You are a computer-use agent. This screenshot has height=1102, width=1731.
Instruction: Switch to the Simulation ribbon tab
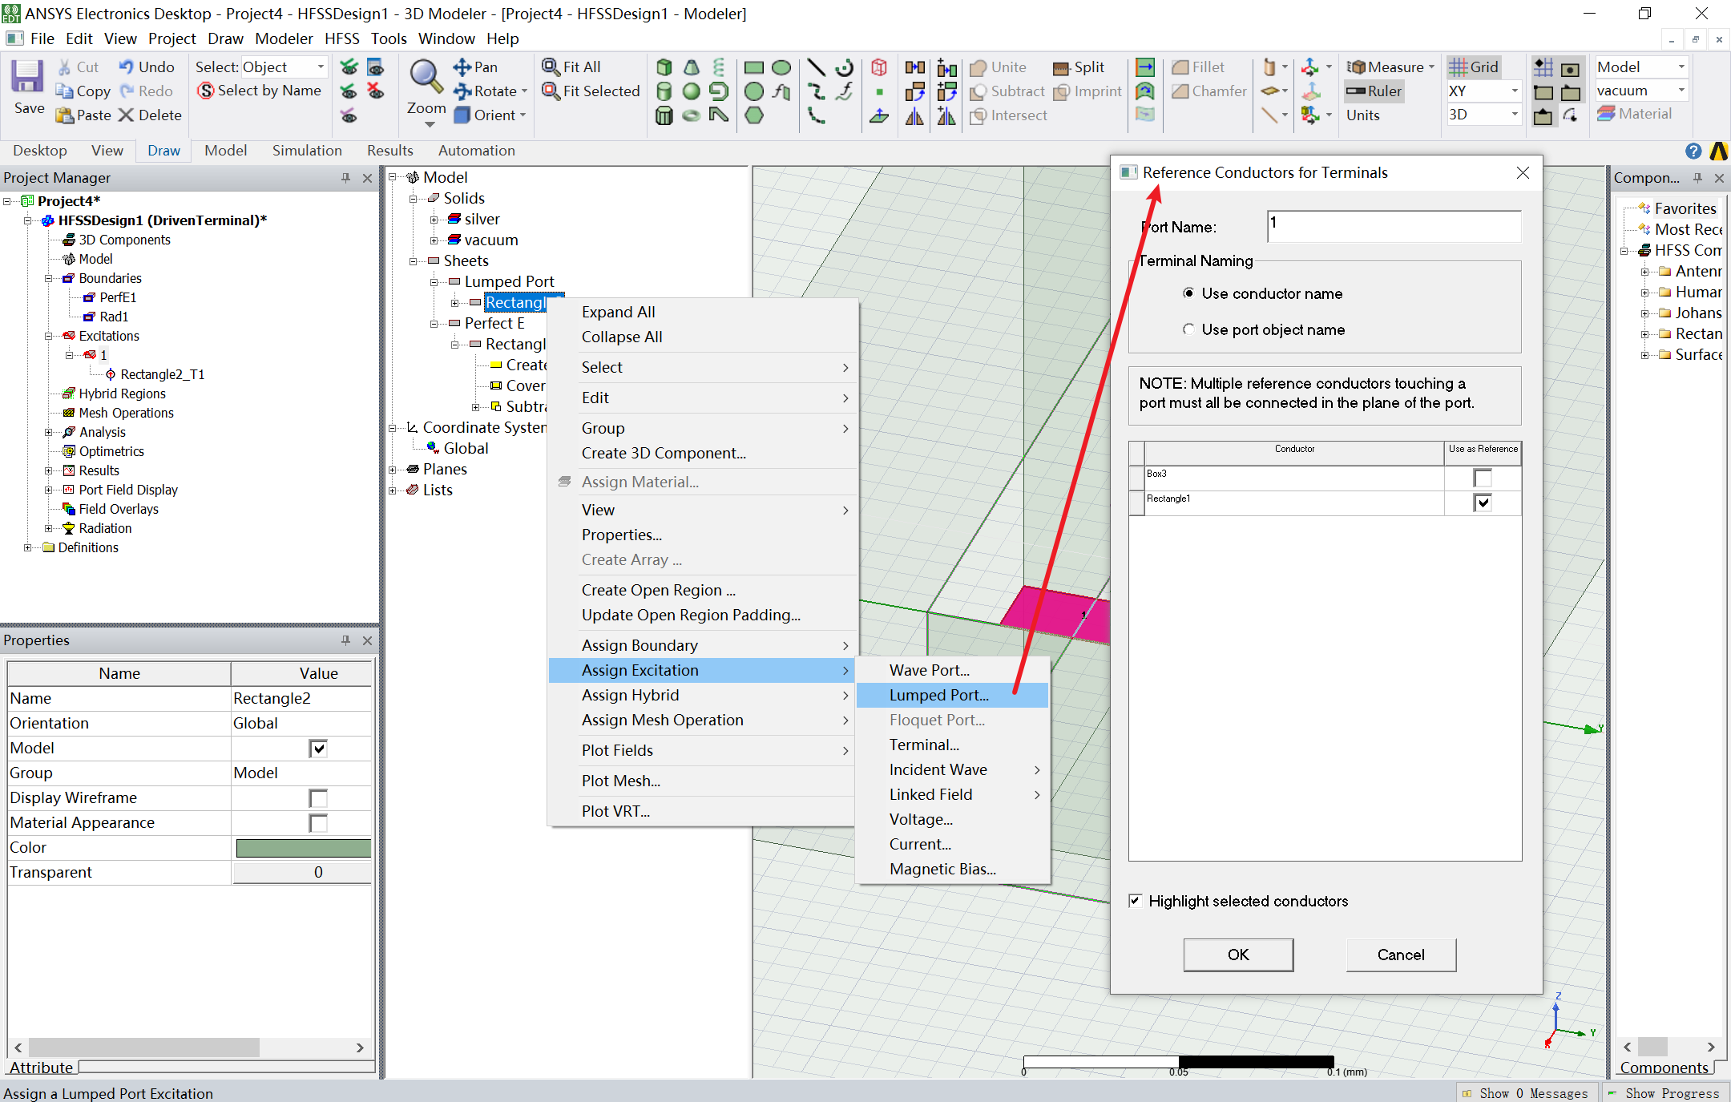point(306,151)
